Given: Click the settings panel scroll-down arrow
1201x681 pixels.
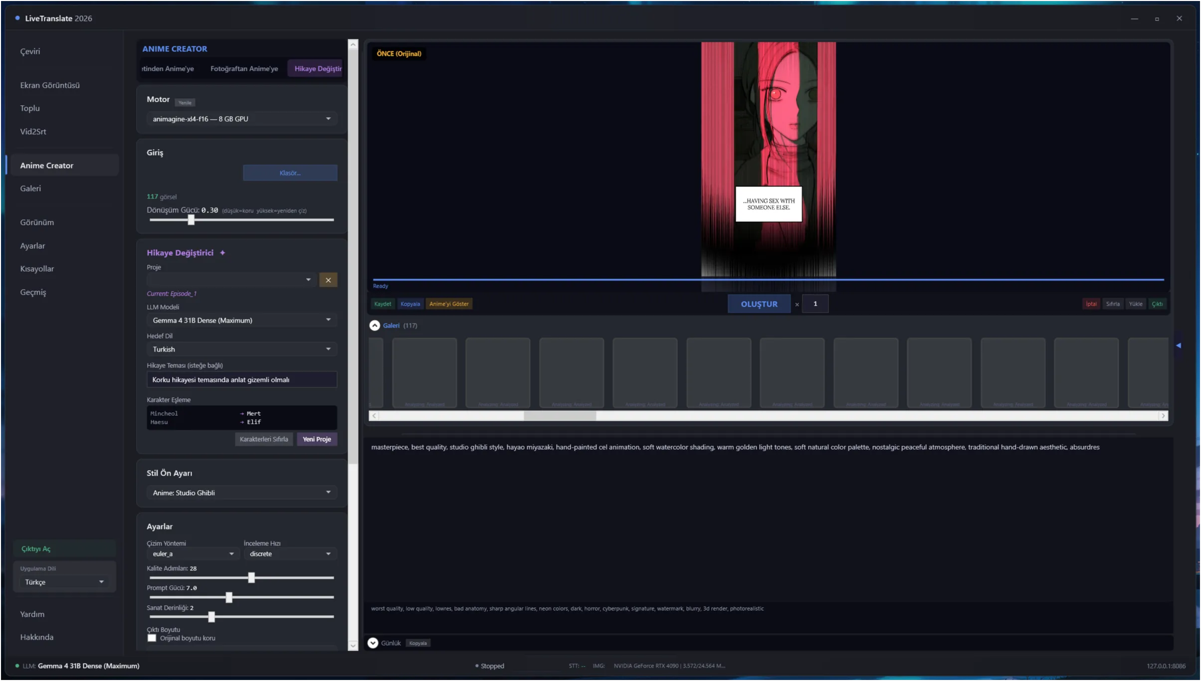Looking at the screenshot, I should pos(353,646).
